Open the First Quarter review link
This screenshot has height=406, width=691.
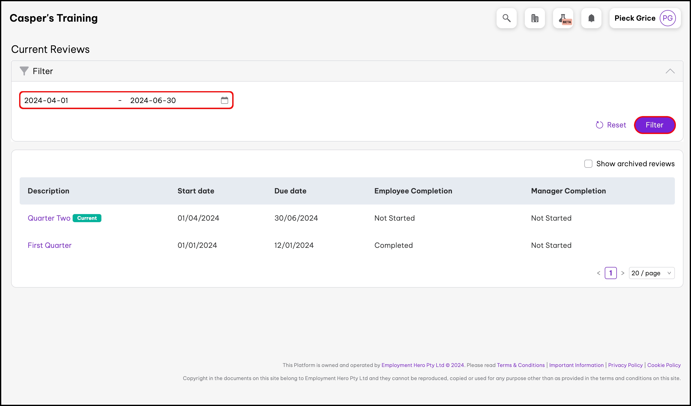coord(50,245)
